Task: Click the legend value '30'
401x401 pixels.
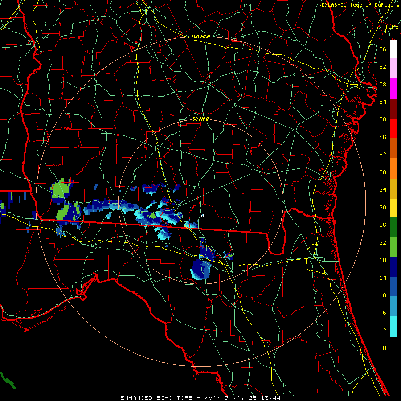Action: click(x=383, y=207)
